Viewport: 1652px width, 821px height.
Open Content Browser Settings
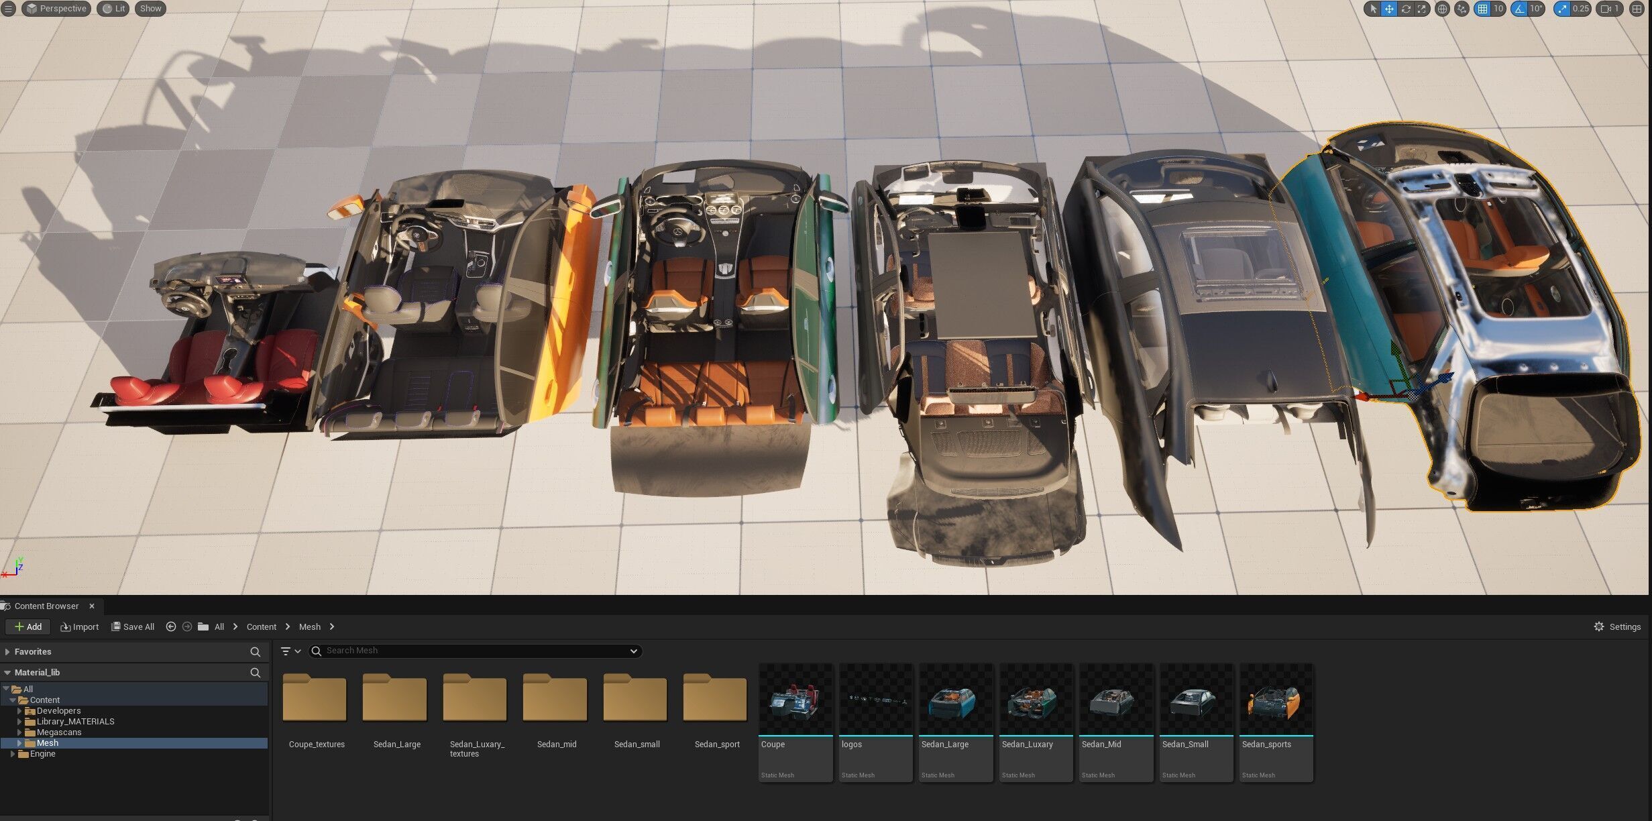(1617, 626)
